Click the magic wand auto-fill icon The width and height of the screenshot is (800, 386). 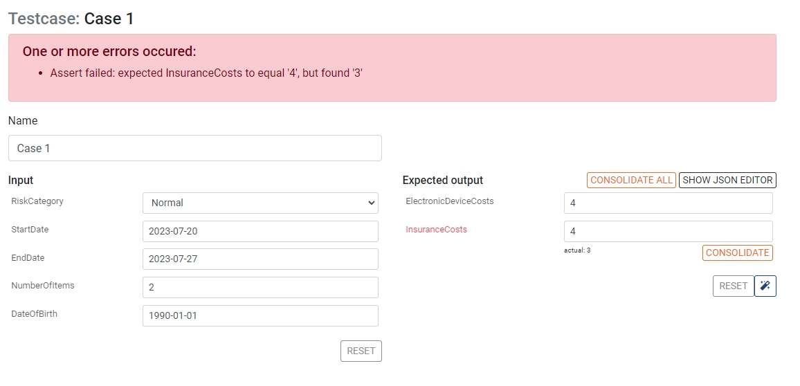[765, 286]
